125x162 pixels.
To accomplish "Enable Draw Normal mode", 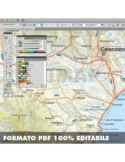I will (6, 92).
